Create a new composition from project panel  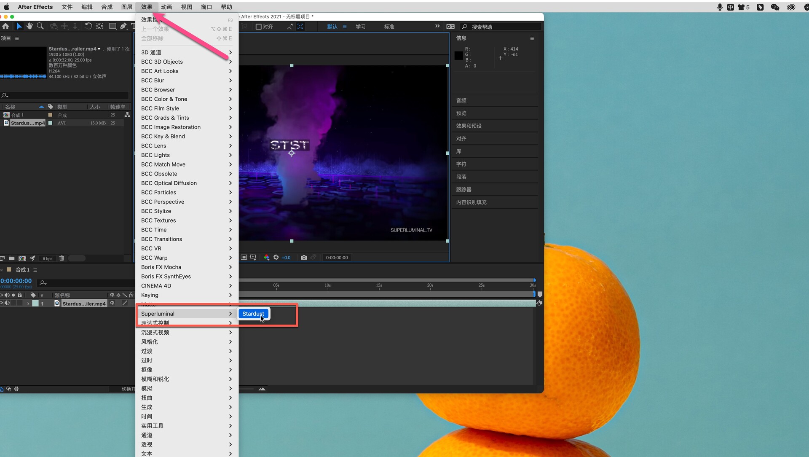22,258
